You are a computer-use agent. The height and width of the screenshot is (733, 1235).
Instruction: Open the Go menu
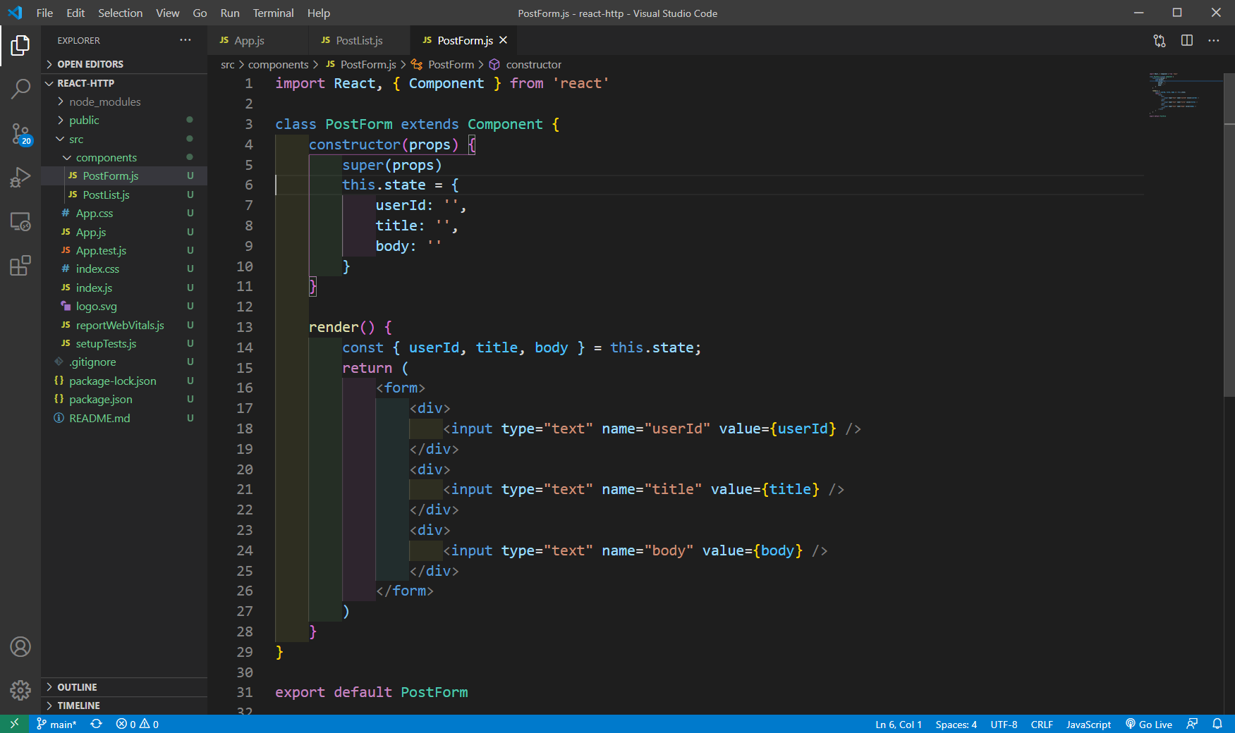click(x=200, y=13)
